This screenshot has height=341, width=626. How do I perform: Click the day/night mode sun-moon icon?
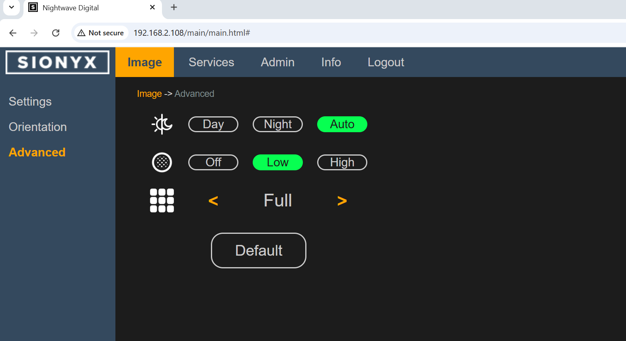[162, 124]
